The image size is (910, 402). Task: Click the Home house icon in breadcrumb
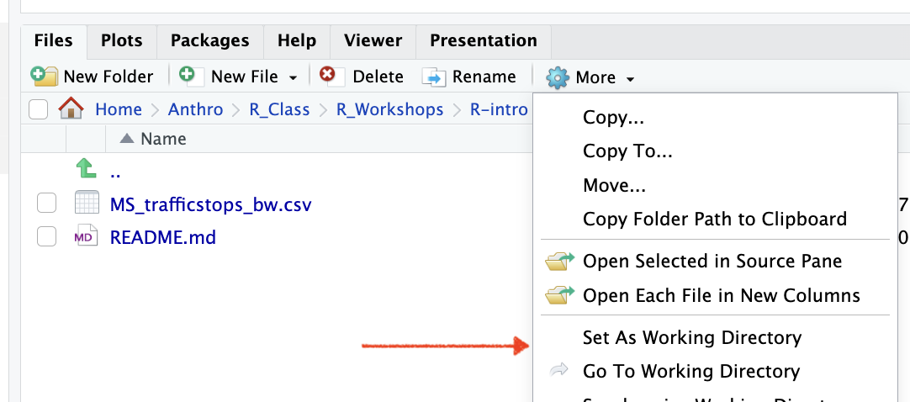[71, 108]
